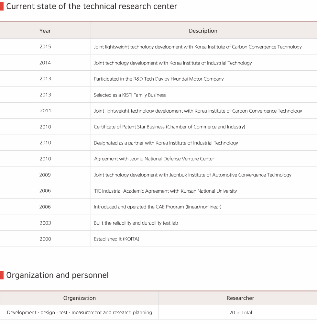Click the red marker beside Organization and personnel
This screenshot has width=317, height=324.
point(2,275)
